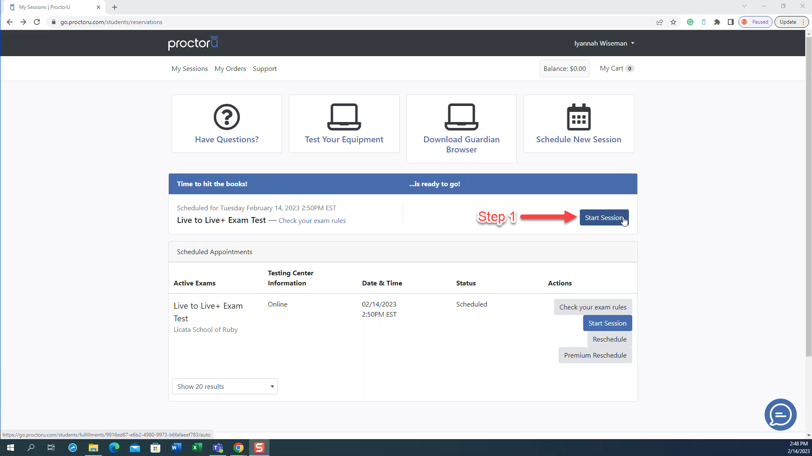Click the Support menu item
812x456 pixels.
[264, 68]
